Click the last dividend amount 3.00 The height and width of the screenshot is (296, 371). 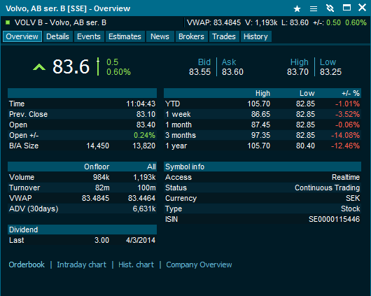[x=102, y=240]
